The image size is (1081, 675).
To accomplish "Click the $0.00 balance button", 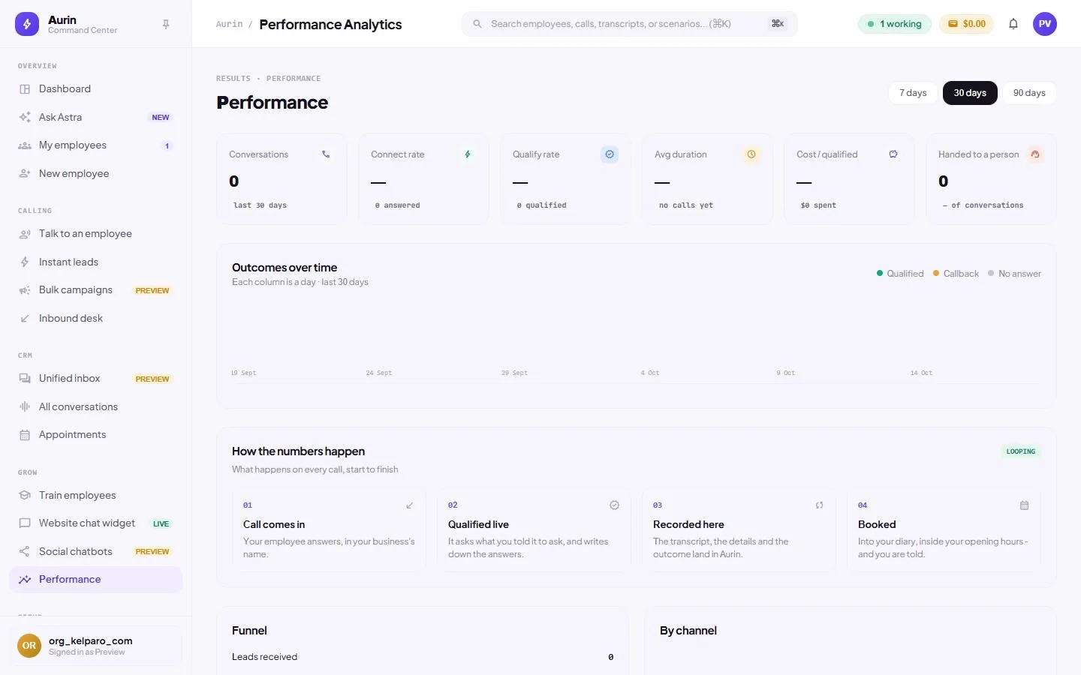I will [967, 24].
